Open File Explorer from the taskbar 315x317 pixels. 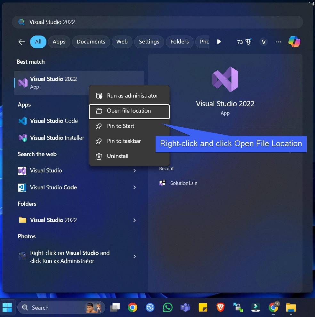(x=291, y=307)
